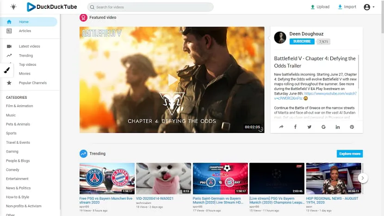Click the page vertical scrollbar
The height and width of the screenshot is (216, 384).
[x=383, y=17]
